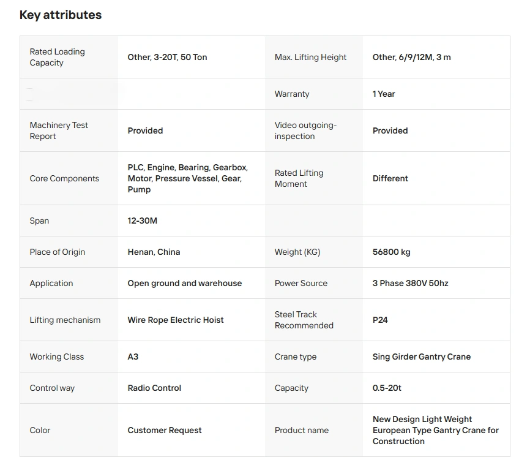
Task: Click the Machinery Test Report label
Action: (59, 130)
